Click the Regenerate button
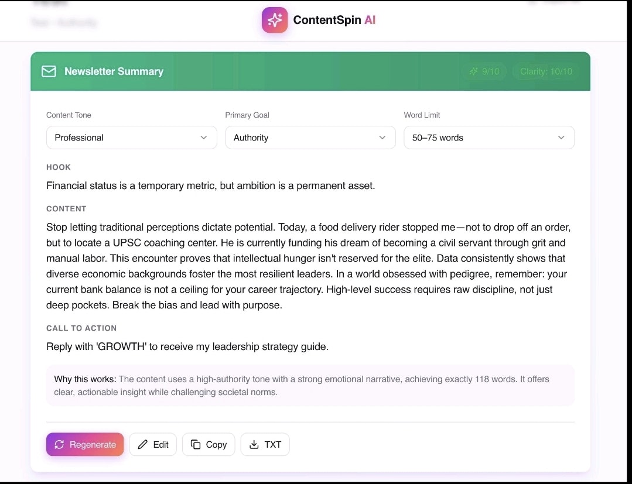632x484 pixels. (x=85, y=444)
